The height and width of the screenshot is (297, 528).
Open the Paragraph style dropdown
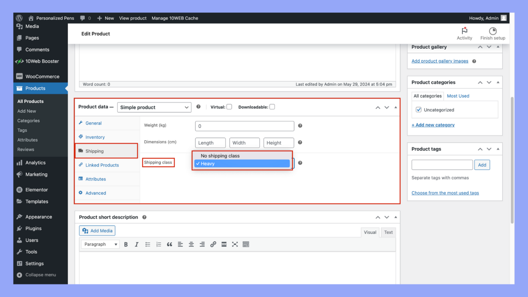click(100, 244)
